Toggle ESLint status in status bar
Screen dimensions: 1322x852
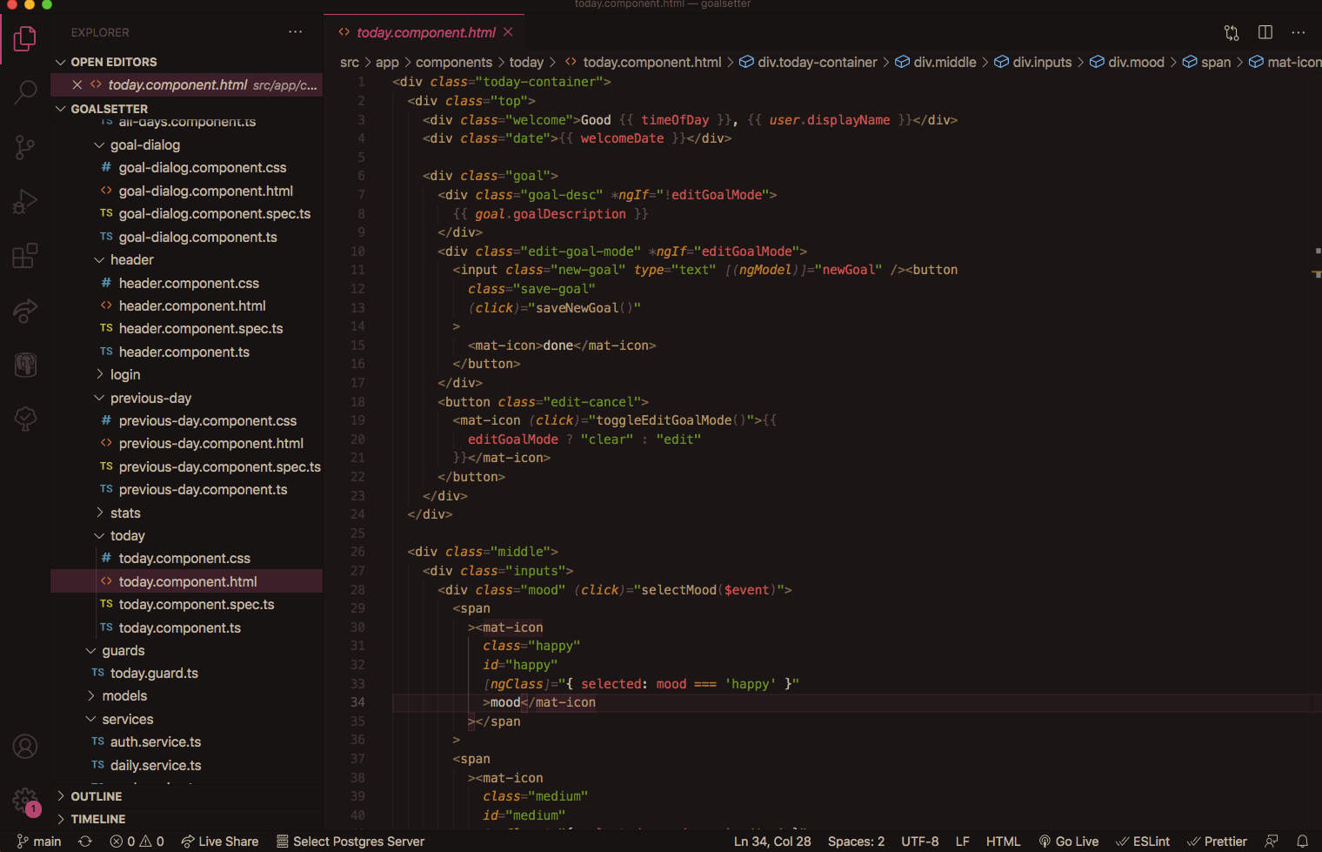[x=1143, y=842]
